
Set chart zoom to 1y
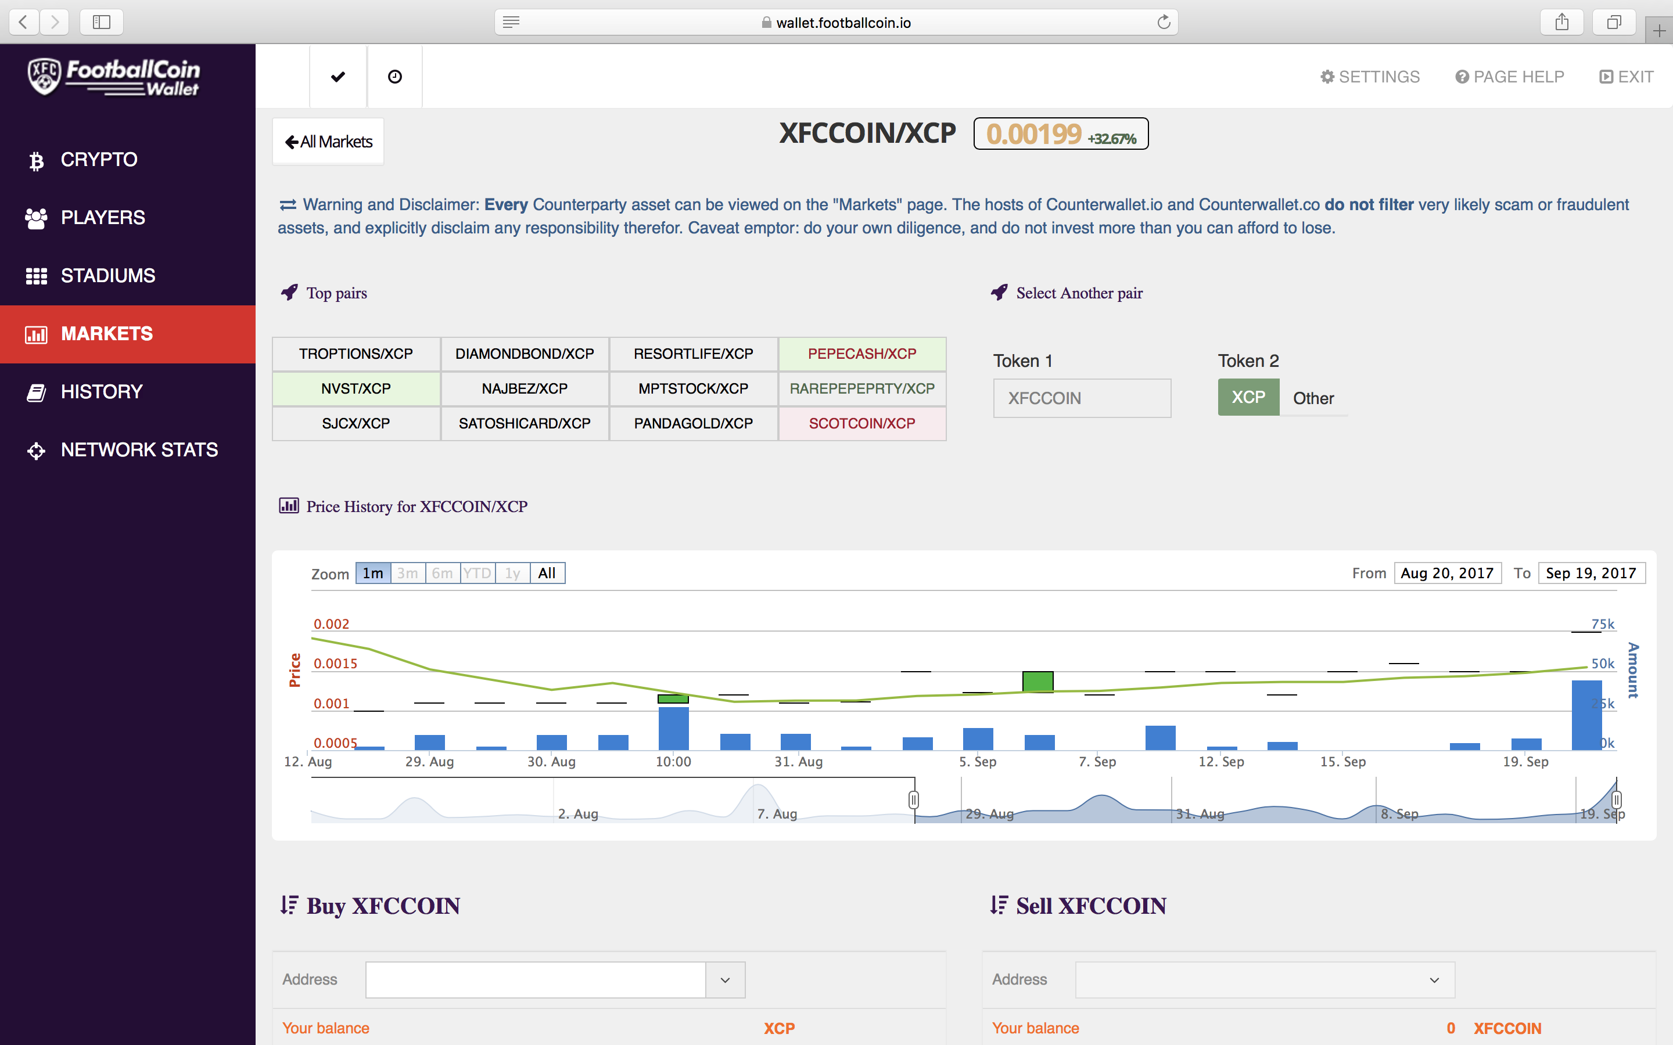coord(512,573)
